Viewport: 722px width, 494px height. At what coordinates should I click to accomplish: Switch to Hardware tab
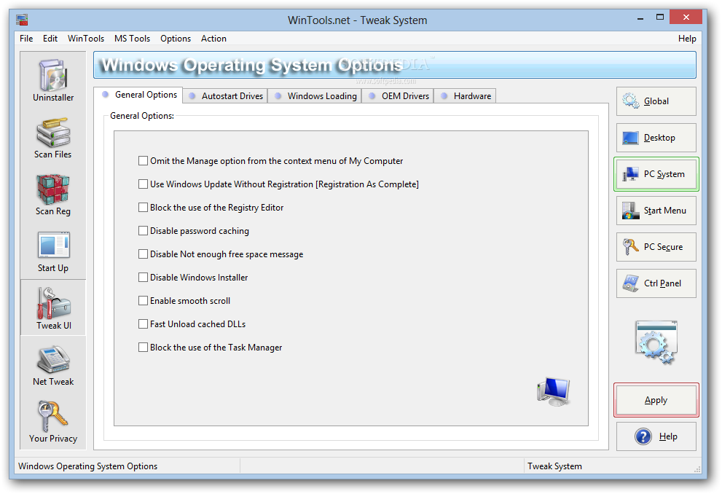coord(465,96)
